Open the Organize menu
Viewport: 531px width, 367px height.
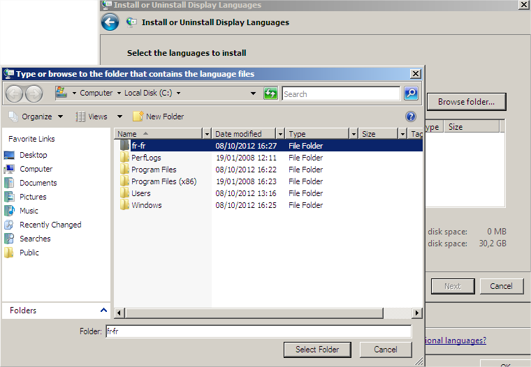(x=36, y=117)
